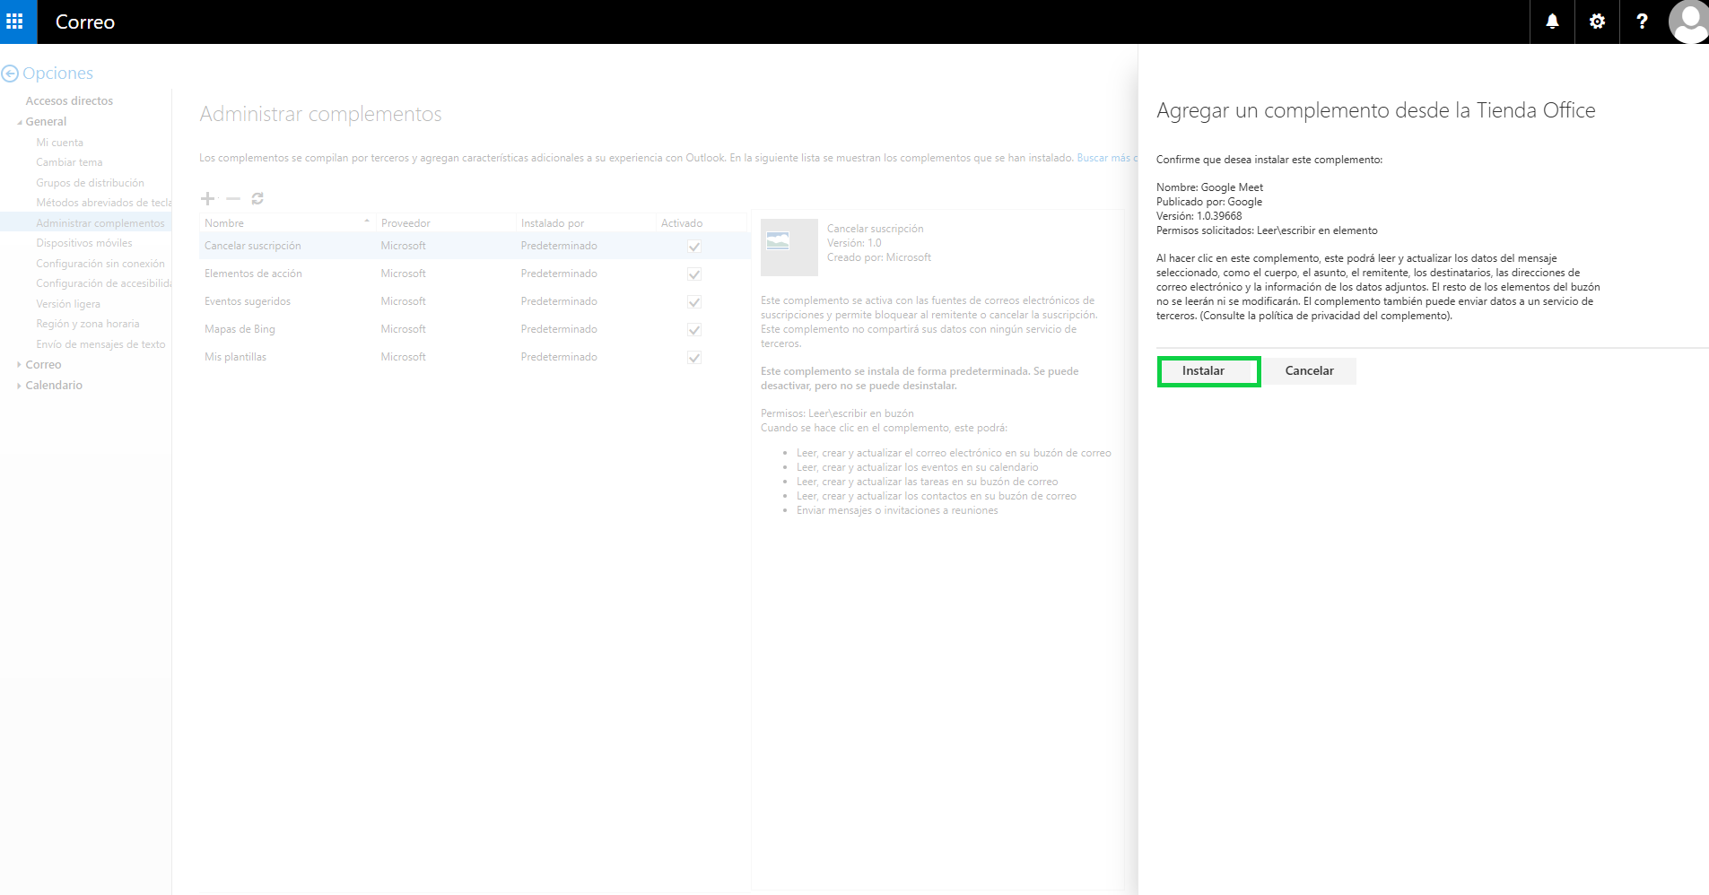Click Microsoft provider in Mapas de Bing row
This screenshot has width=1709, height=895.
(403, 329)
